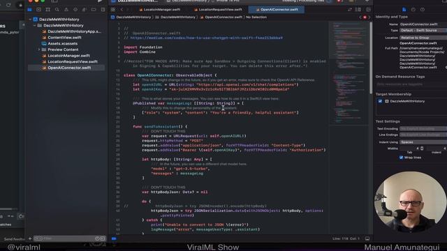Click the editor vertical scrollbar
This screenshot has height=251, width=447.
(x=371, y=59)
